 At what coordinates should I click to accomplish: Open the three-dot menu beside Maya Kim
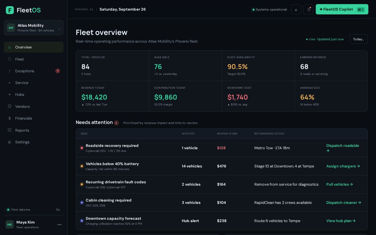pyautogui.click(x=59, y=225)
